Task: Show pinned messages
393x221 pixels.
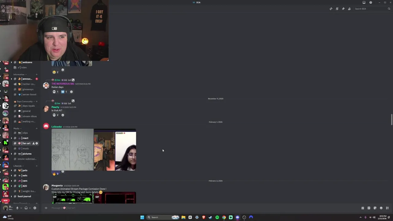Action: point(343,9)
